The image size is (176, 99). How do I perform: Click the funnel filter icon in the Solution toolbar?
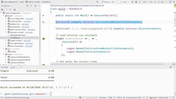pyautogui.click(x=7, y=10)
